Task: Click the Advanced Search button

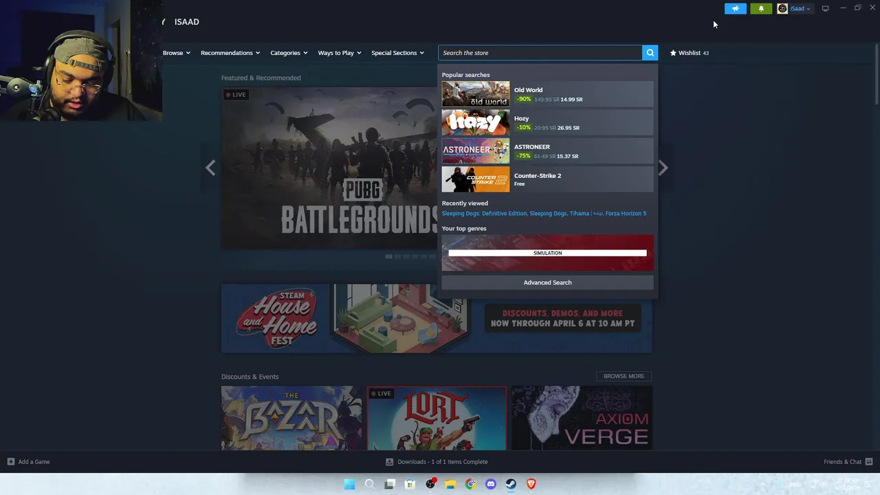Action: 547,283
